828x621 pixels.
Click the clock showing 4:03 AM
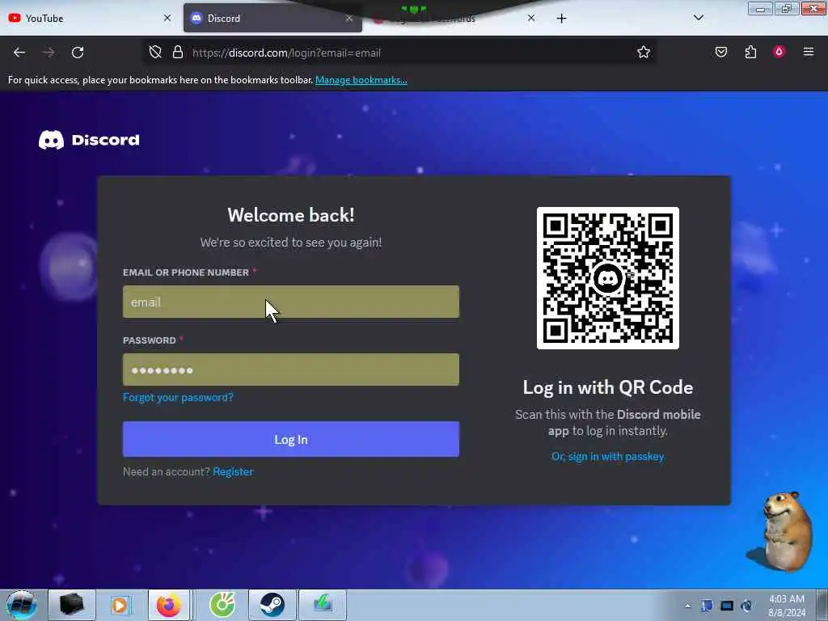point(787,606)
